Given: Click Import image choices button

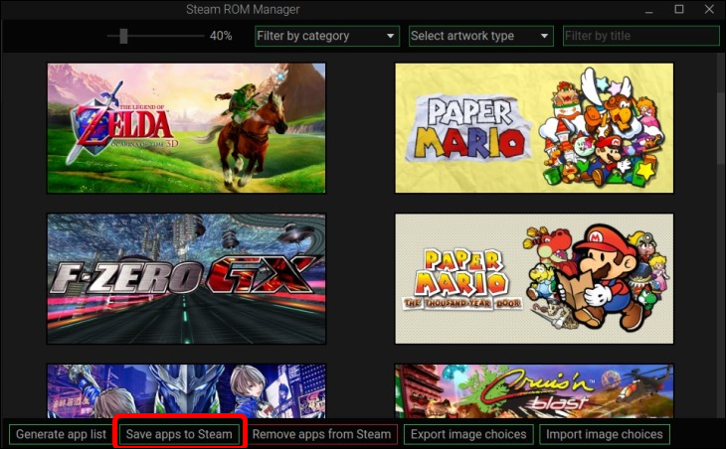Looking at the screenshot, I should point(605,435).
